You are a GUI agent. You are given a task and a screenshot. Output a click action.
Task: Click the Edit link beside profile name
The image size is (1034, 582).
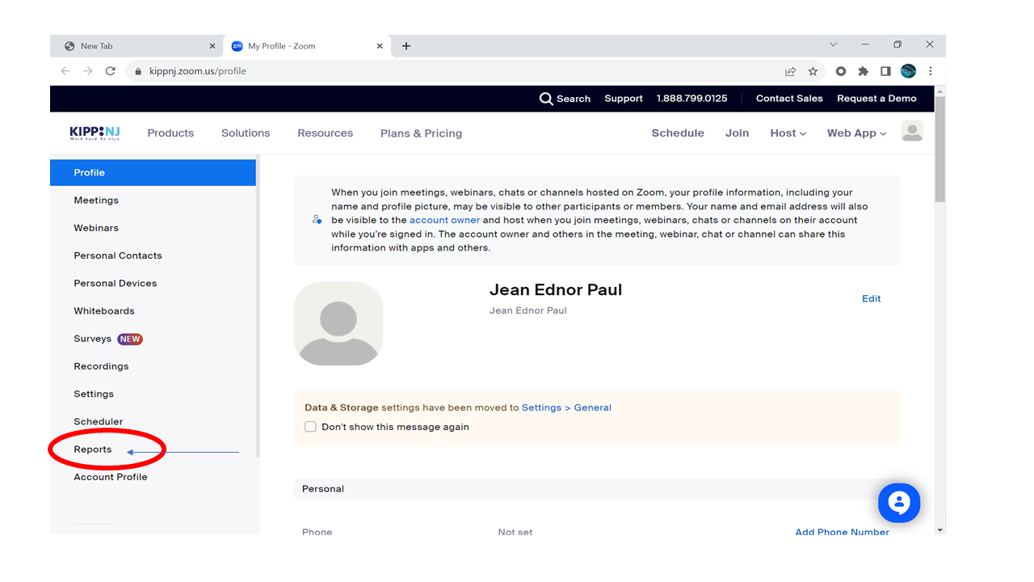point(871,299)
